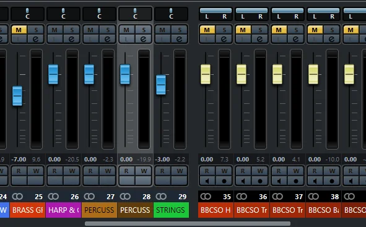366x227 pixels.
Task: Click the link icon on channel 29
Action: coord(161,197)
